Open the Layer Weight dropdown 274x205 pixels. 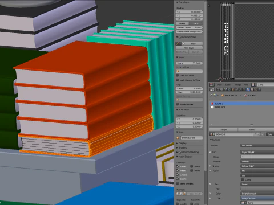257,152
